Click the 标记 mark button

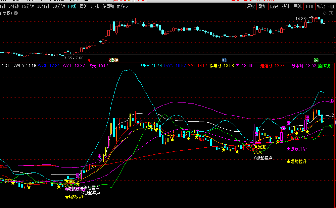(x=321, y=6)
